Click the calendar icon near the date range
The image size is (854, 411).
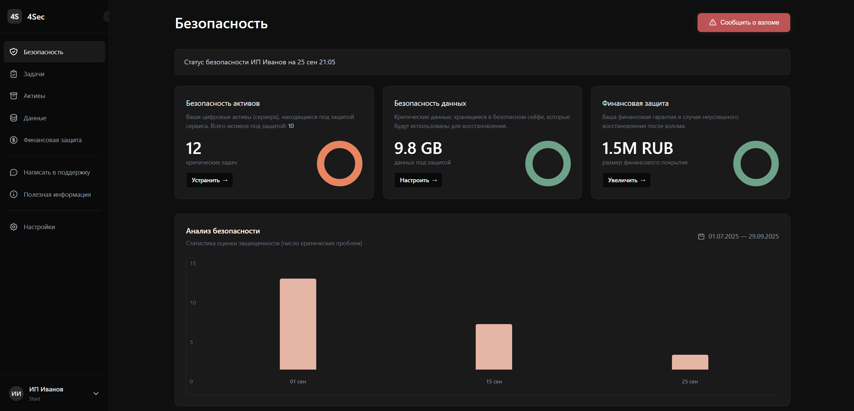702,236
